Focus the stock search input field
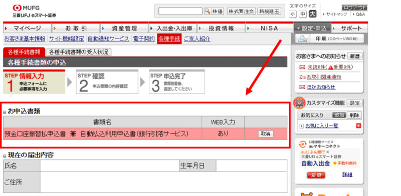Screen dimensions: 401x196 [x=180, y=11]
